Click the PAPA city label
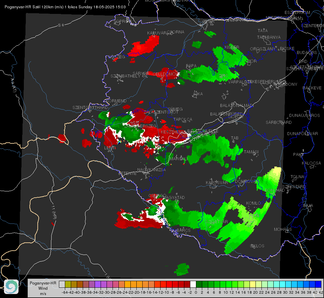Image resolution: width=324 pixels, height=298 pixels. [x=191, y=66]
